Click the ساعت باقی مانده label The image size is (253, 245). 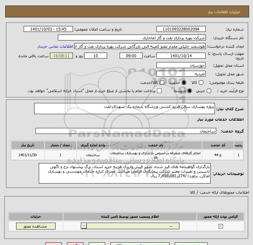(34, 56)
